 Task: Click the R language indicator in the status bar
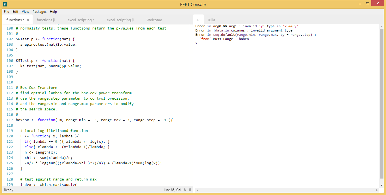tap(190, 190)
